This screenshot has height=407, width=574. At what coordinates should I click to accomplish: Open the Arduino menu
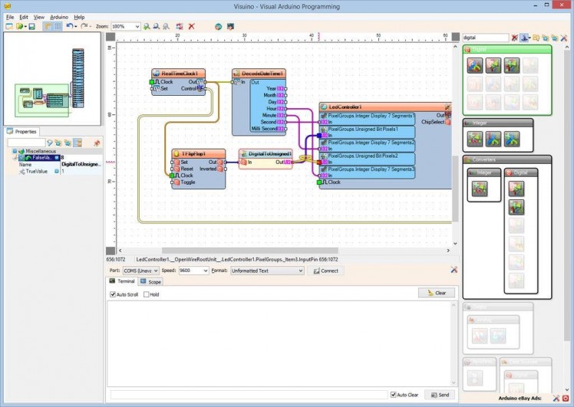coord(59,16)
